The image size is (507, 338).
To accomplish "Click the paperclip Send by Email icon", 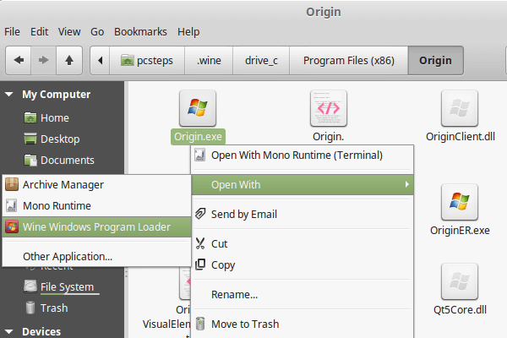I will click(200, 214).
